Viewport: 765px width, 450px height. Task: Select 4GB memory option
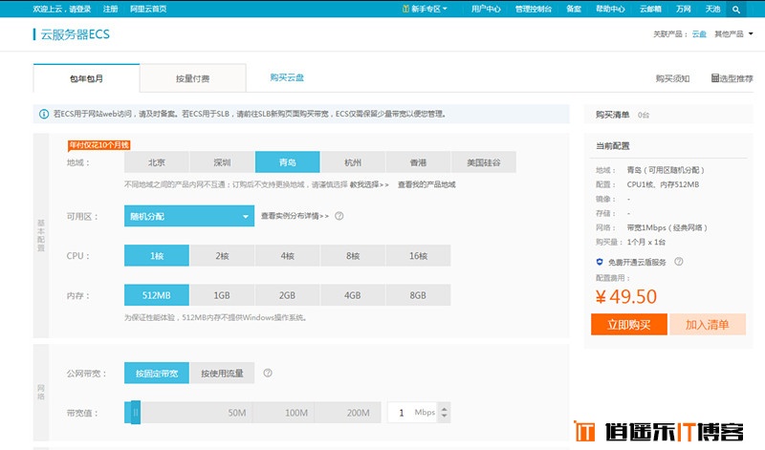[353, 295]
